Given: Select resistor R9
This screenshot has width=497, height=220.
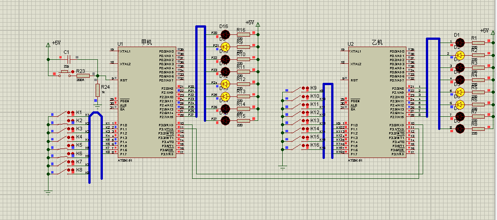Looking at the screenshot, I should (x=243, y=47).
